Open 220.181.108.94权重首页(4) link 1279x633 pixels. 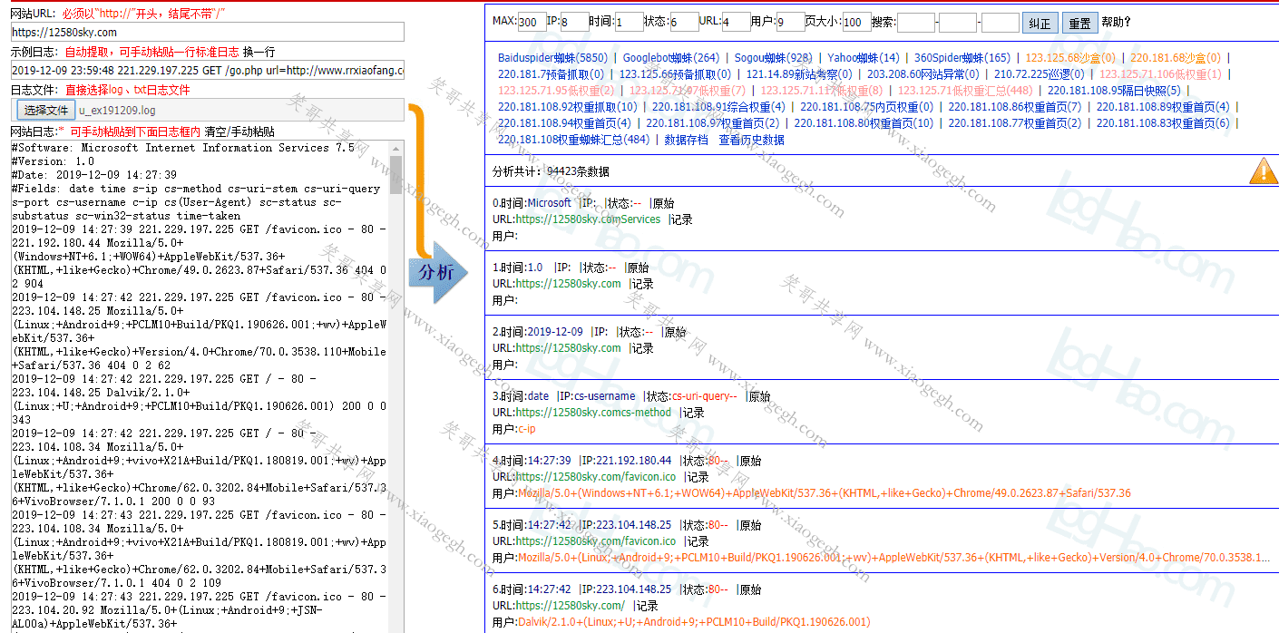click(564, 122)
